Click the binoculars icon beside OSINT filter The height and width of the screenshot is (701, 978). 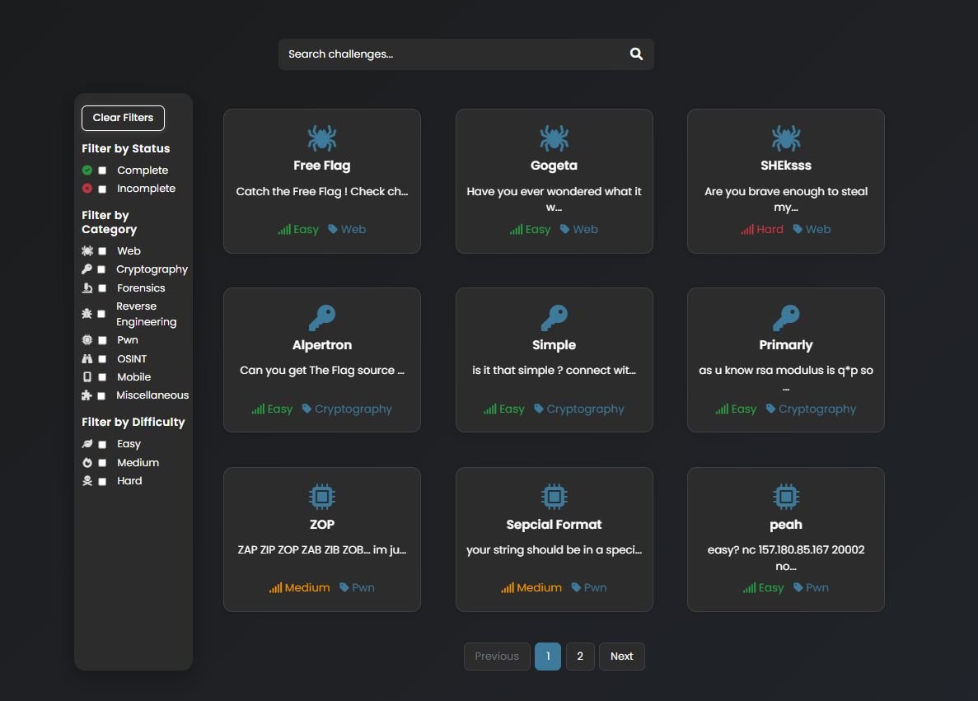point(87,358)
